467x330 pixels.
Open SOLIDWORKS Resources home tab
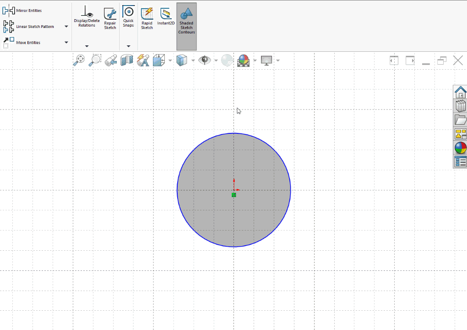pyautogui.click(x=460, y=92)
